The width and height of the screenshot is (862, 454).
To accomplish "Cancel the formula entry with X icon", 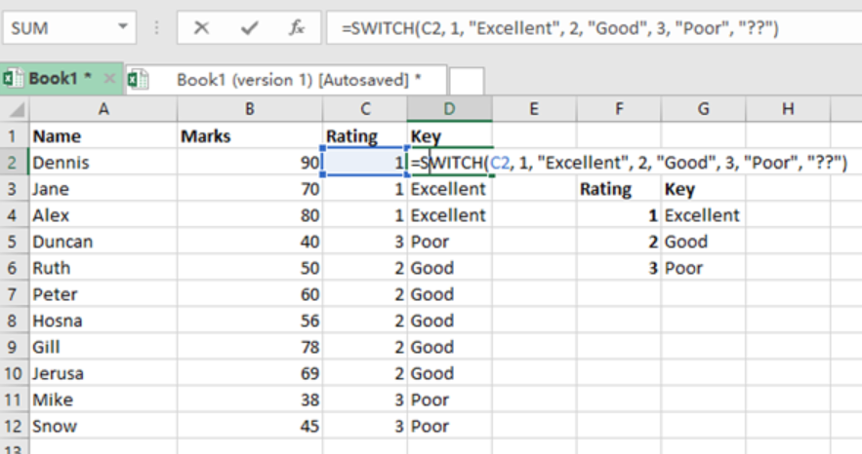I will [201, 27].
